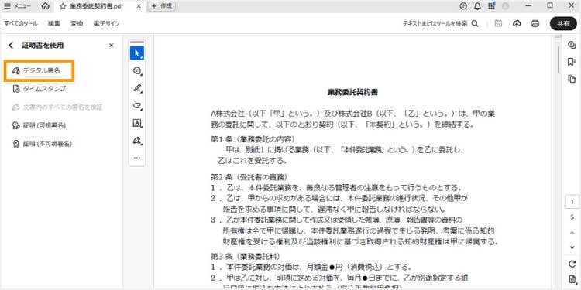Close the 業務委託契約書.pdf tab
Image resolution: width=581 pixels, height=290 pixels.
coord(138,6)
